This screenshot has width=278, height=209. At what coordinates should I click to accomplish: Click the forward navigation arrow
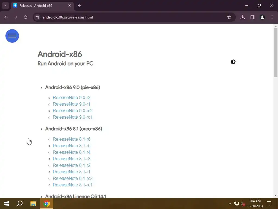point(15,17)
